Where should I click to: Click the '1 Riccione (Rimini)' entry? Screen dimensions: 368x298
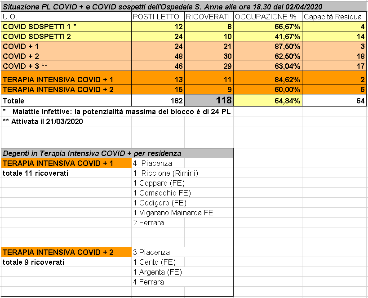tap(166, 173)
